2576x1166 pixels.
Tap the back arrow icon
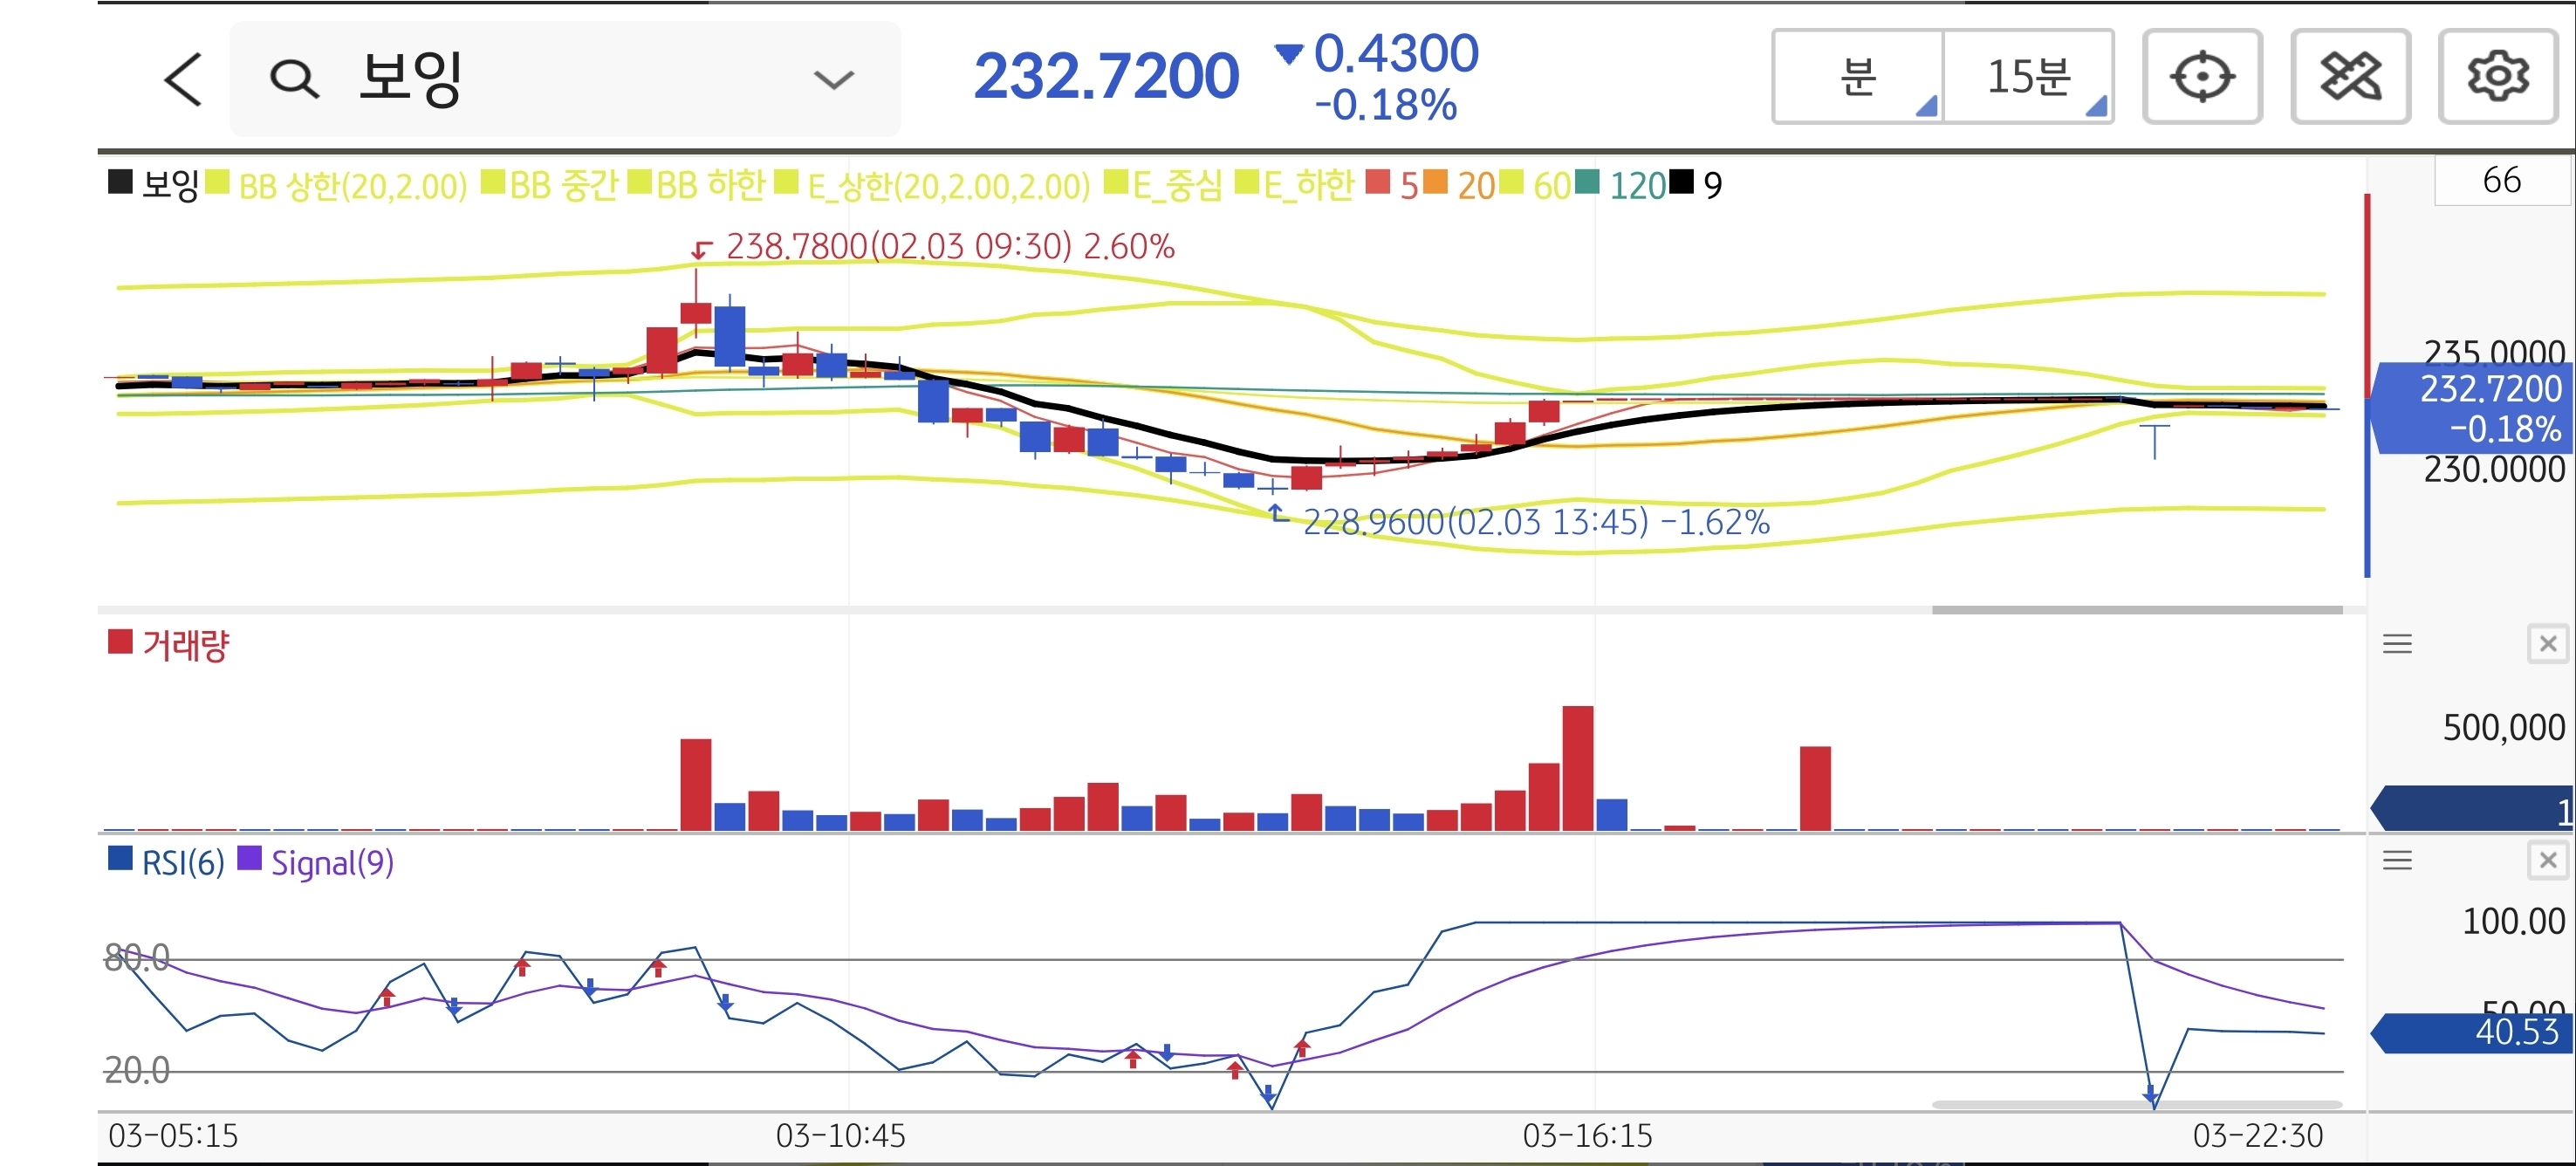coord(183,79)
